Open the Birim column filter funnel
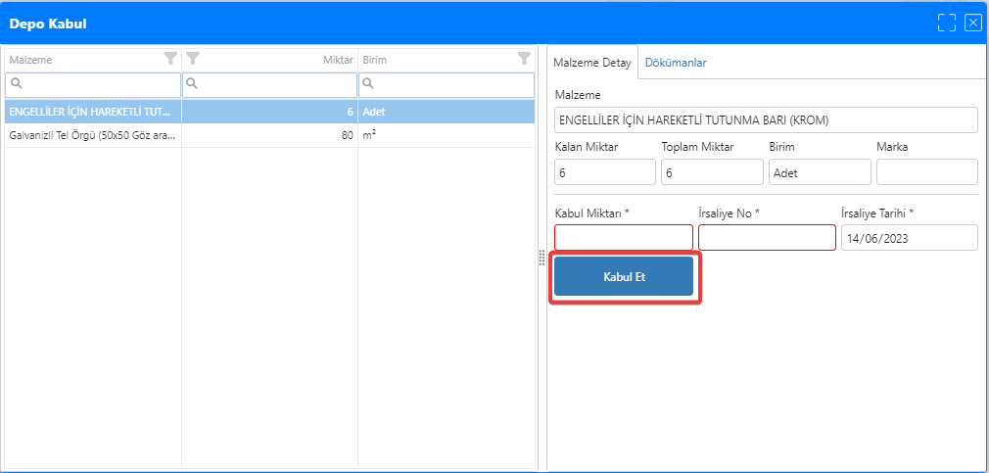The image size is (989, 473). coord(524,59)
